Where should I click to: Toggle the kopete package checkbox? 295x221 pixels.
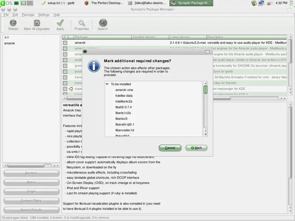tap(65, 89)
